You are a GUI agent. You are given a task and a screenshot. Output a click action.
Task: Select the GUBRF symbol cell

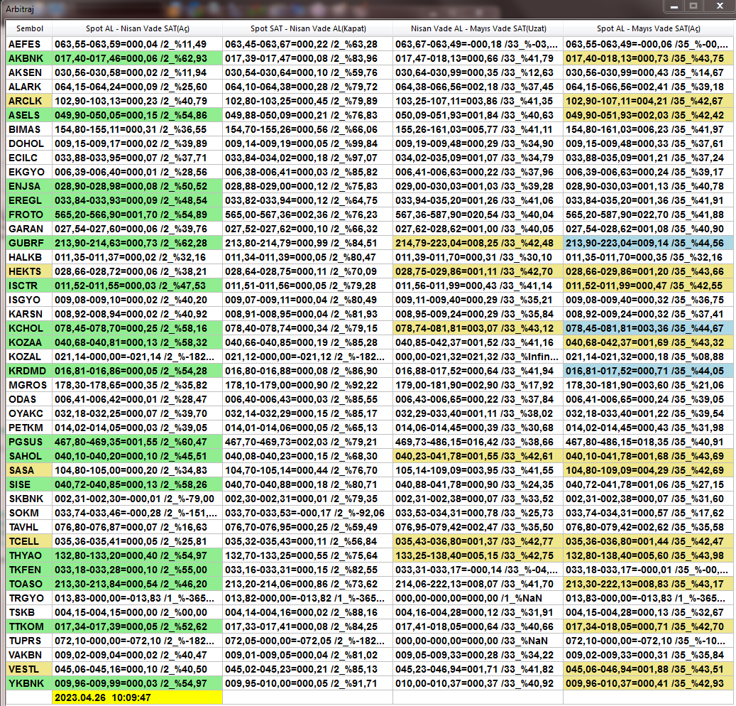[x=29, y=243]
